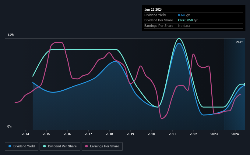Click the No data earnings value
Image resolution: width=250 pixels, height=155 pixels.
tap(184, 26)
